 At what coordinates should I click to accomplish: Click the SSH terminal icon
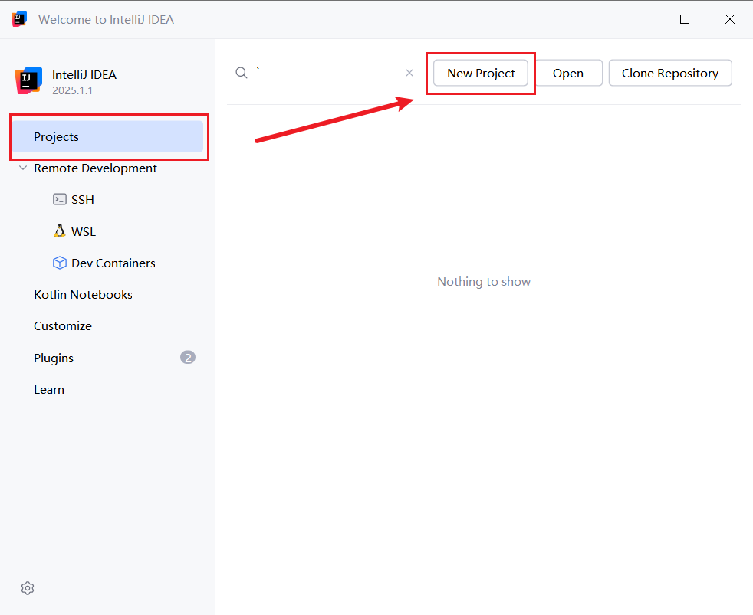coord(60,199)
